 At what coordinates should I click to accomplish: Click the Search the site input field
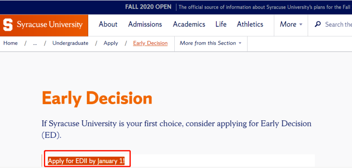338,24
